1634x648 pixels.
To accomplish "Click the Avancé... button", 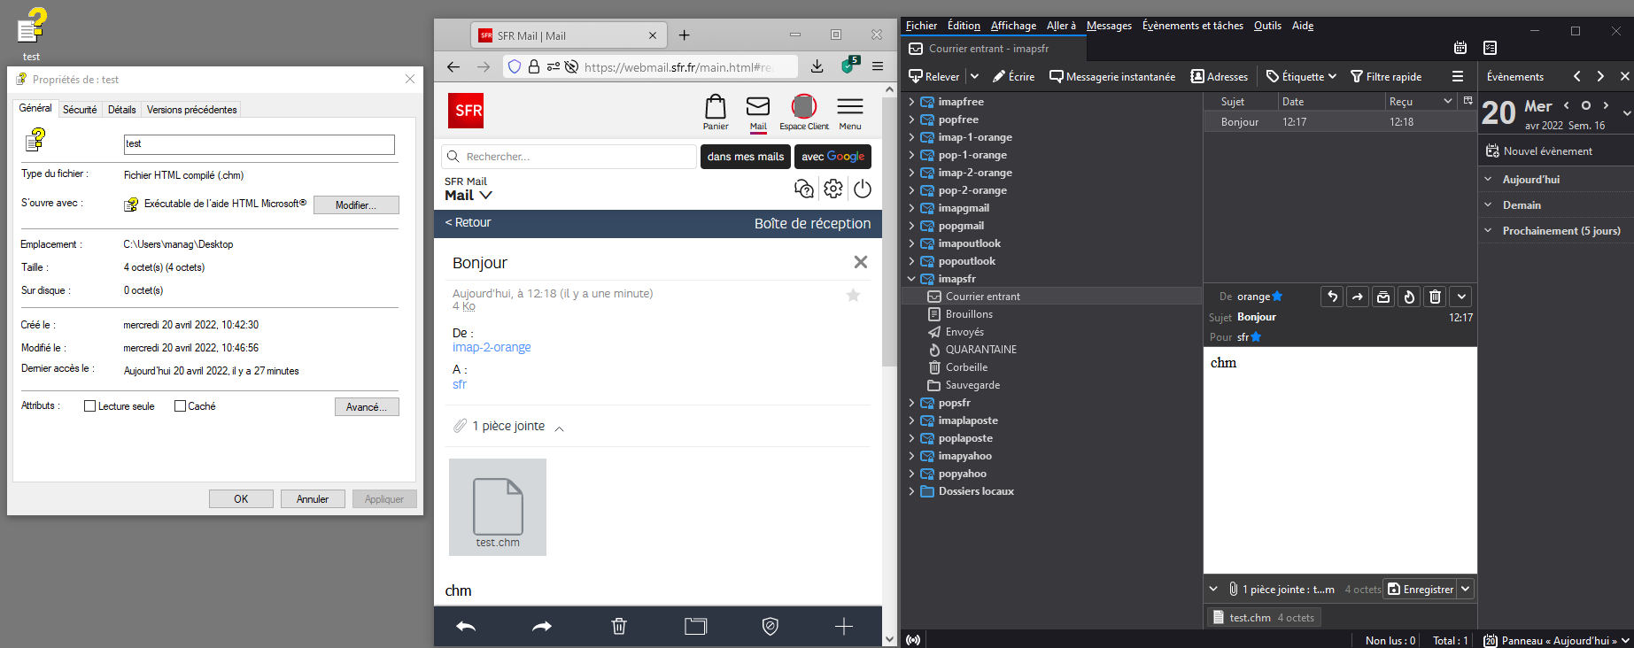I will [367, 406].
